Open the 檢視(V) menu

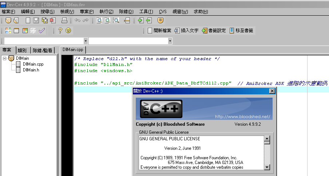click(67, 12)
